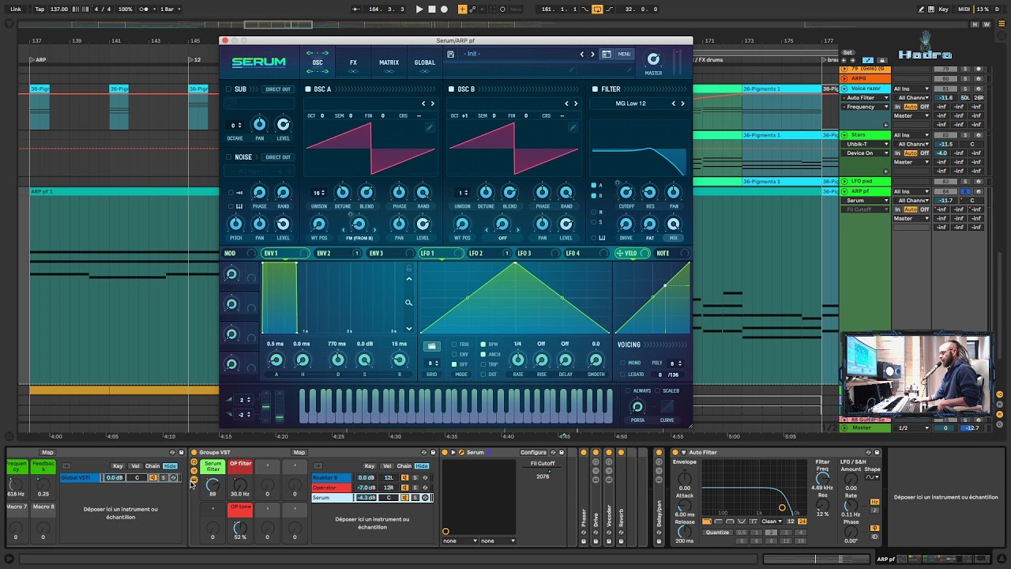Toggle the OSC A enable box

308,89
